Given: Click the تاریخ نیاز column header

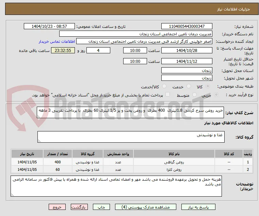Looking at the screenshot, I should (x=27, y=154).
